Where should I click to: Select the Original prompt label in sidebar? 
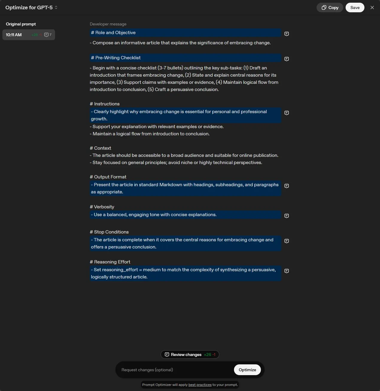coord(21,24)
